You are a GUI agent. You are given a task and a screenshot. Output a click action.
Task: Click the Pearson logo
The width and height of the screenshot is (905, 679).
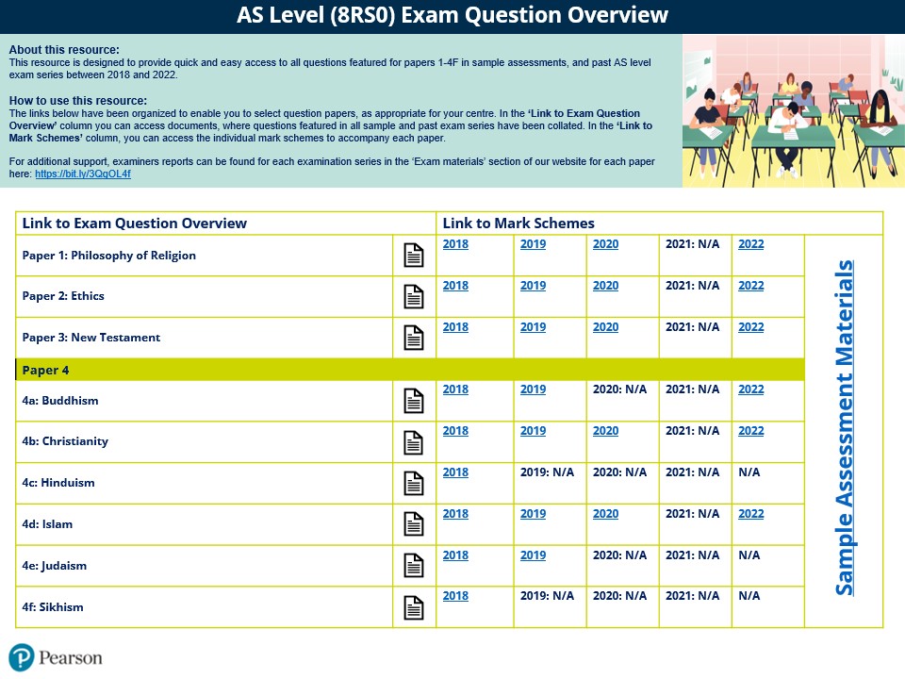(55, 657)
